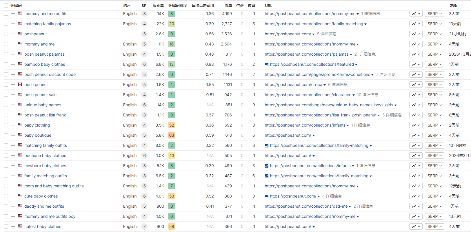Sort by the 更新 column header
The image size is (471, 232).
pyautogui.click(x=453, y=6)
